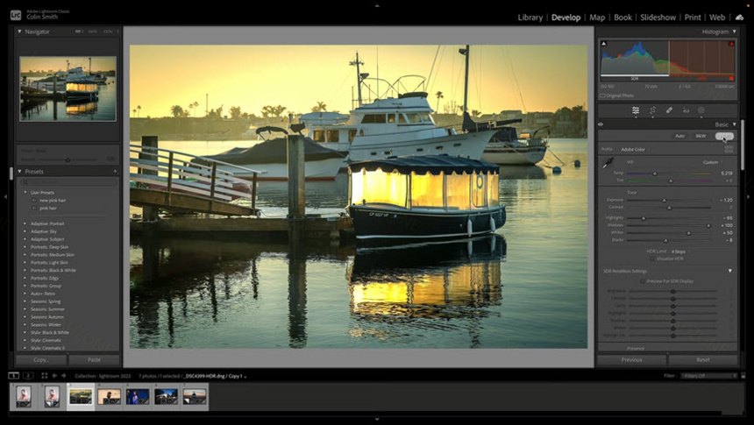
Task: Select the boat sunset thumbnail in filmstrip
Action: pos(81,397)
